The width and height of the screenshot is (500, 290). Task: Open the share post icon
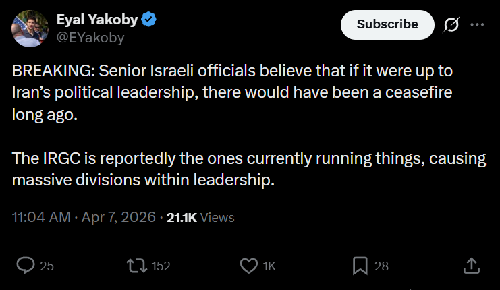[x=472, y=266]
